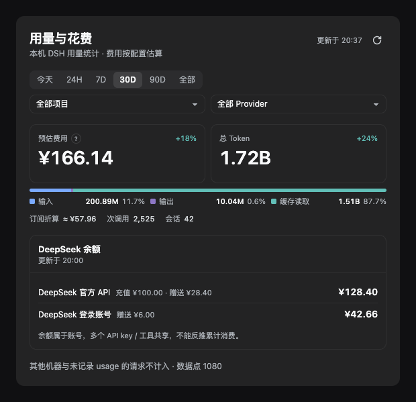Click the 次调用 2,525 count

tap(131, 219)
